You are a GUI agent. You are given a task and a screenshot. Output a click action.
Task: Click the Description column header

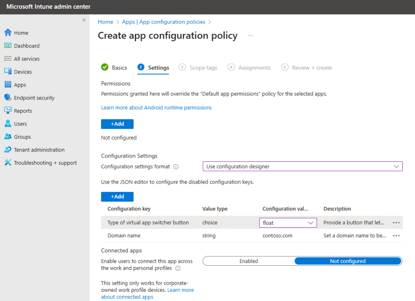pos(337,209)
